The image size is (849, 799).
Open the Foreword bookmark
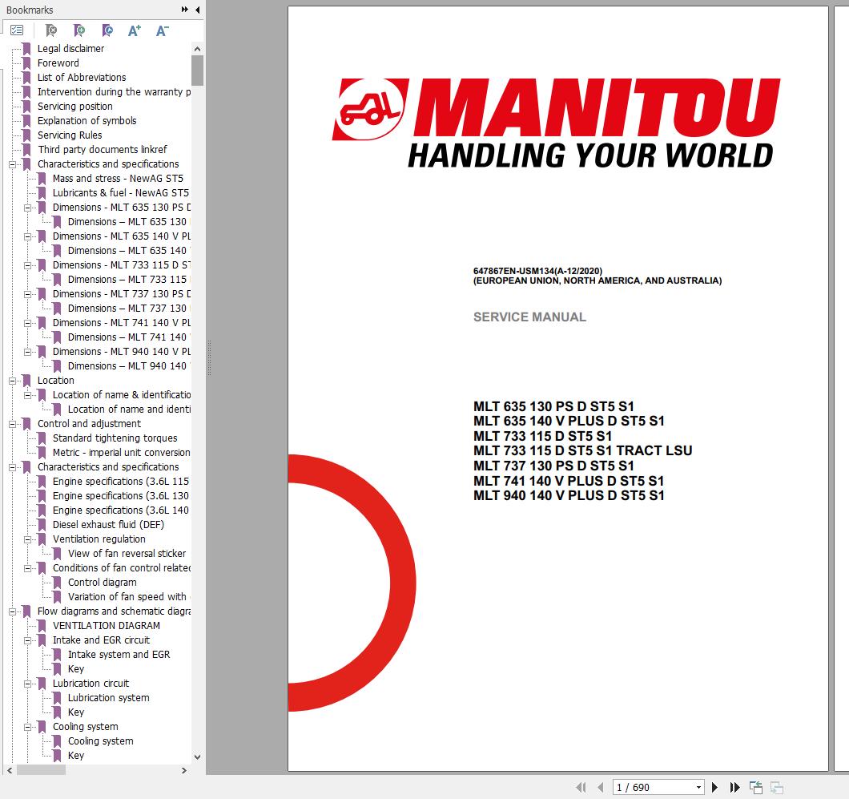point(58,63)
